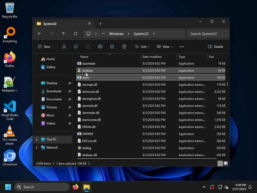Expand the This PC tree node
257x193 pixels.
point(37,139)
